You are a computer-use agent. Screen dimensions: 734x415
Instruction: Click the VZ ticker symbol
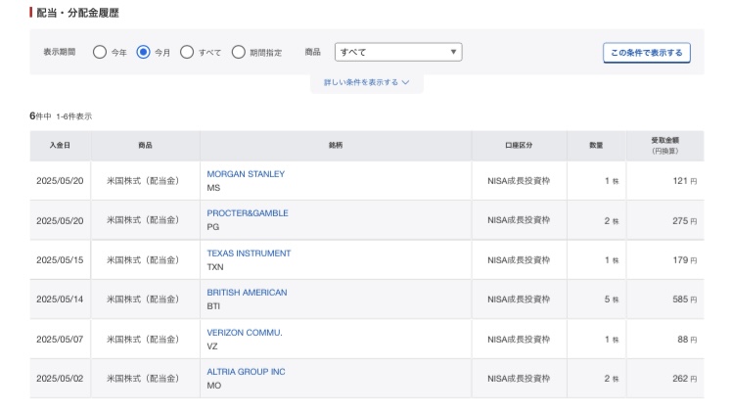pyautogui.click(x=212, y=346)
